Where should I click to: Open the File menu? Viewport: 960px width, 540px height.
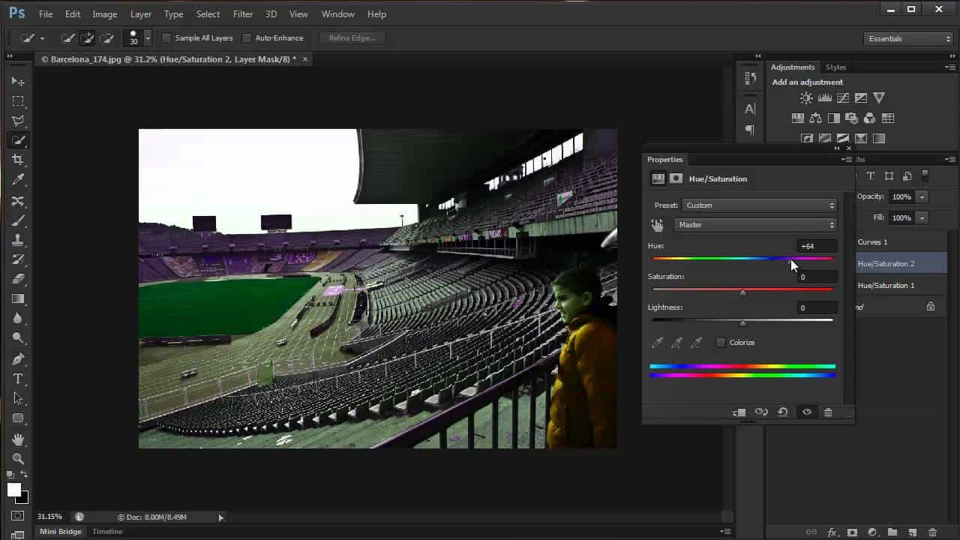pos(46,14)
